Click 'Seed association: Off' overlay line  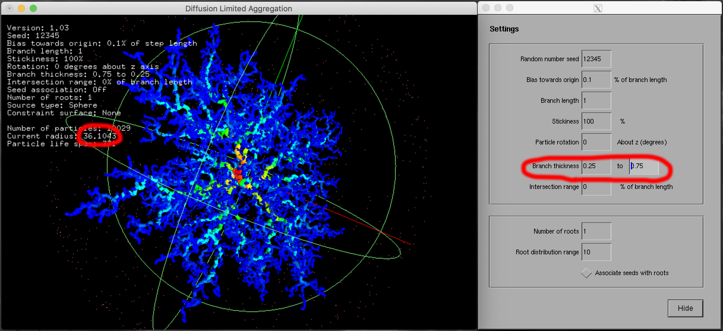coord(56,90)
